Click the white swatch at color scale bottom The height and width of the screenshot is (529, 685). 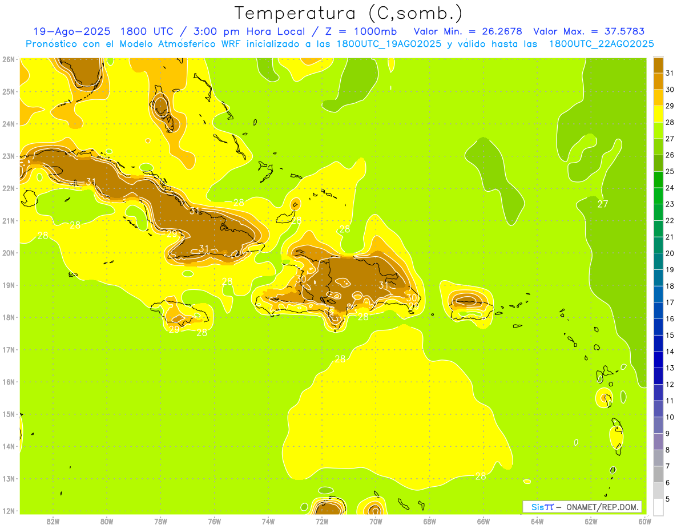[x=658, y=507]
